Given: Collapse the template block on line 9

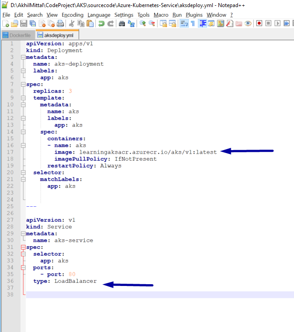Looking at the screenshot, I should click(x=23, y=98).
